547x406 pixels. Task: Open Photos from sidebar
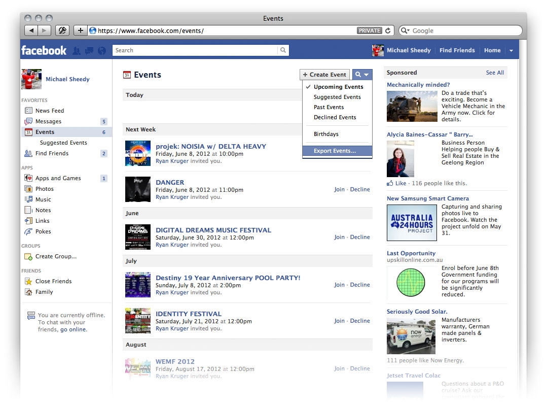pos(44,189)
